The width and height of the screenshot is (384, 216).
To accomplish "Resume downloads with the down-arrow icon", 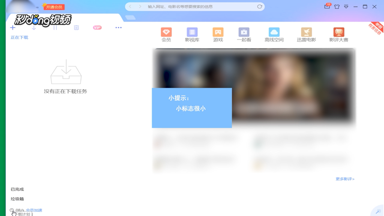I will (34, 28).
